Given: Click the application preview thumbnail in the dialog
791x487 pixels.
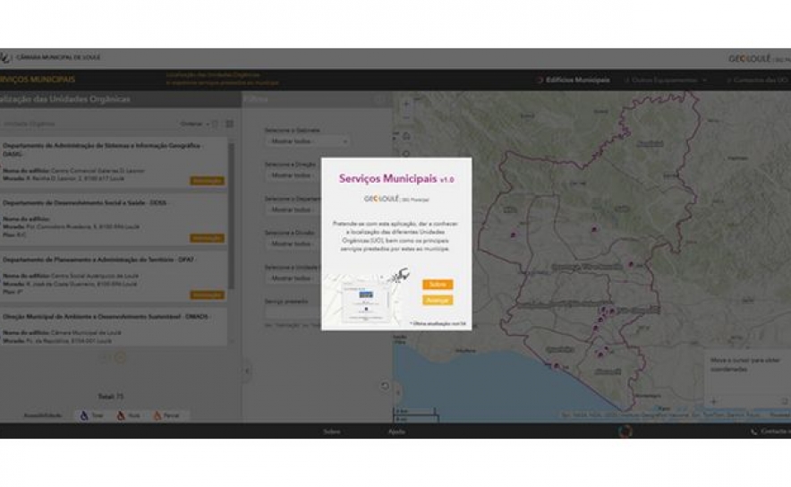Looking at the screenshot, I should (x=366, y=302).
